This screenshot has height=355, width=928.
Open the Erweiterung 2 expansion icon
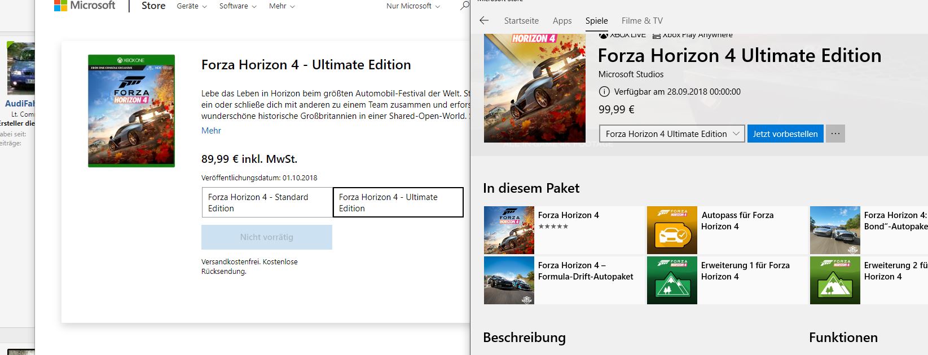835,280
